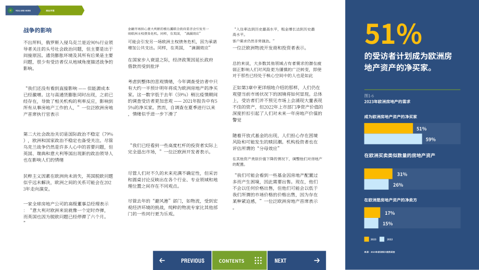Click the paragraph starting "正如第3章中更详细地介绍"

tap(278, 104)
